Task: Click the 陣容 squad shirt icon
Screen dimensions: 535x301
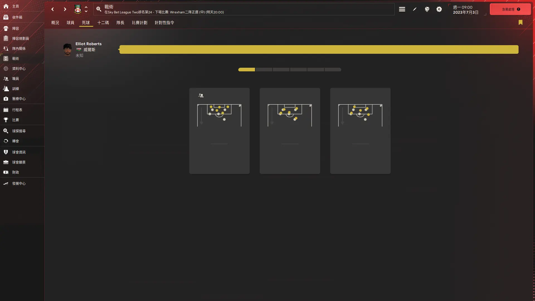Action: 6,28
